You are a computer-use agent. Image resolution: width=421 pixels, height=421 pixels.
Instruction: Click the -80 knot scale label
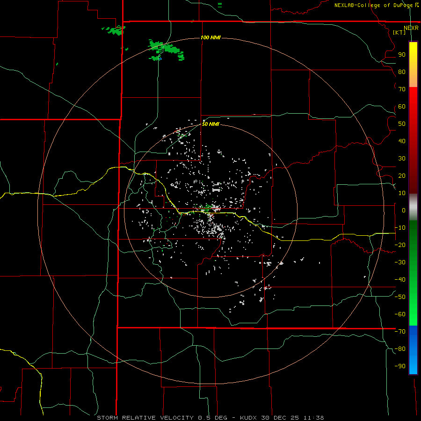(x=400, y=349)
